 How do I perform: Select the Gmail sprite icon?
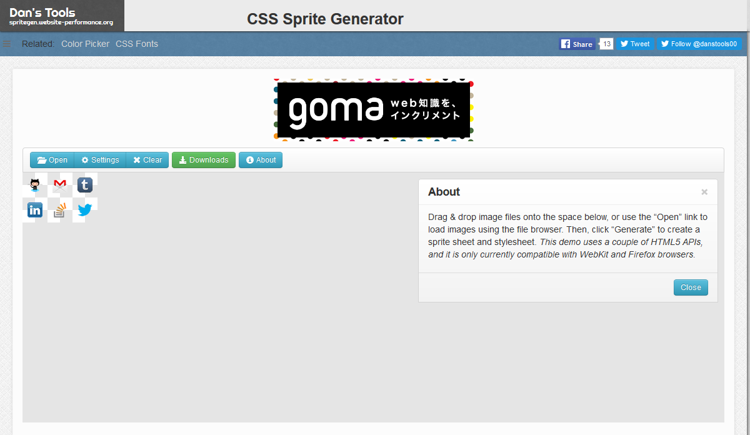click(x=60, y=184)
